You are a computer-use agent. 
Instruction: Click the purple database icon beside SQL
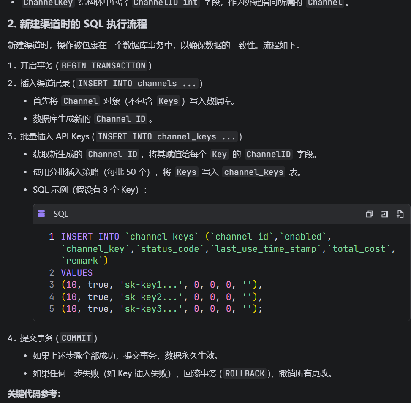point(42,214)
